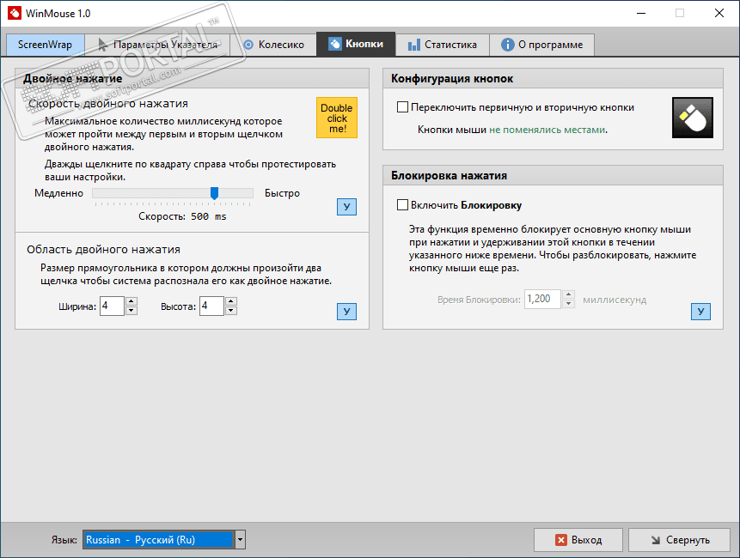Click the wheel icon on Колесико tab
The image size is (740, 558).
point(248,45)
